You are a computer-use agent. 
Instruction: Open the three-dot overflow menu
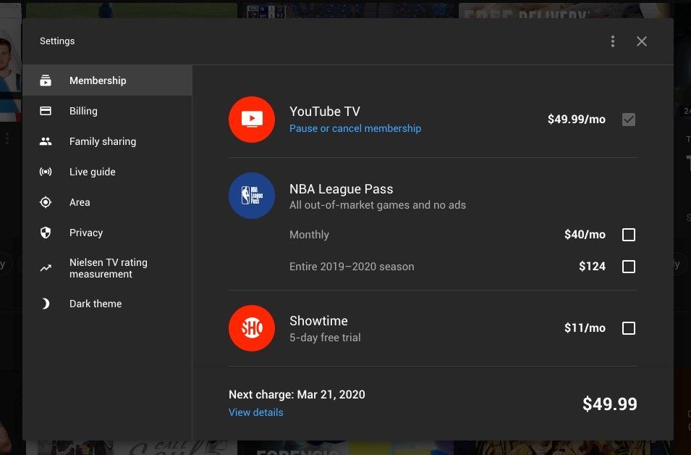(613, 41)
